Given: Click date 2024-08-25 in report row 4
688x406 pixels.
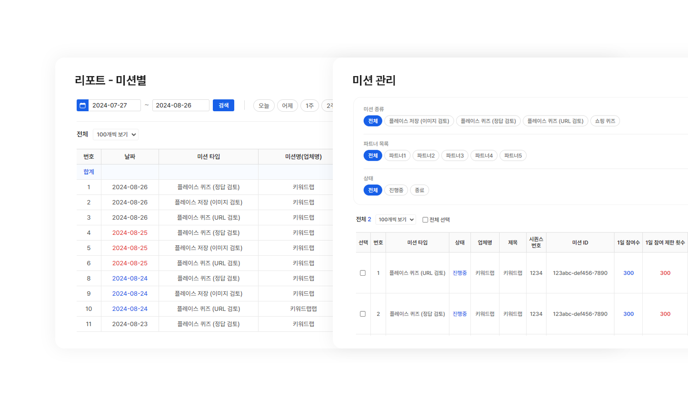Looking at the screenshot, I should coord(130,233).
